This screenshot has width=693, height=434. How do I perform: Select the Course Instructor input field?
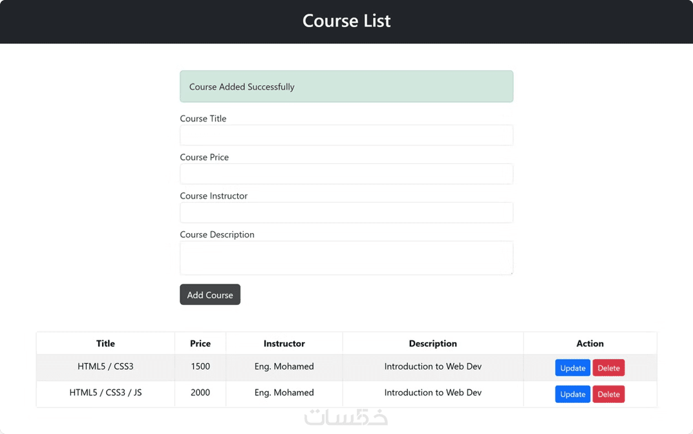pyautogui.click(x=346, y=213)
